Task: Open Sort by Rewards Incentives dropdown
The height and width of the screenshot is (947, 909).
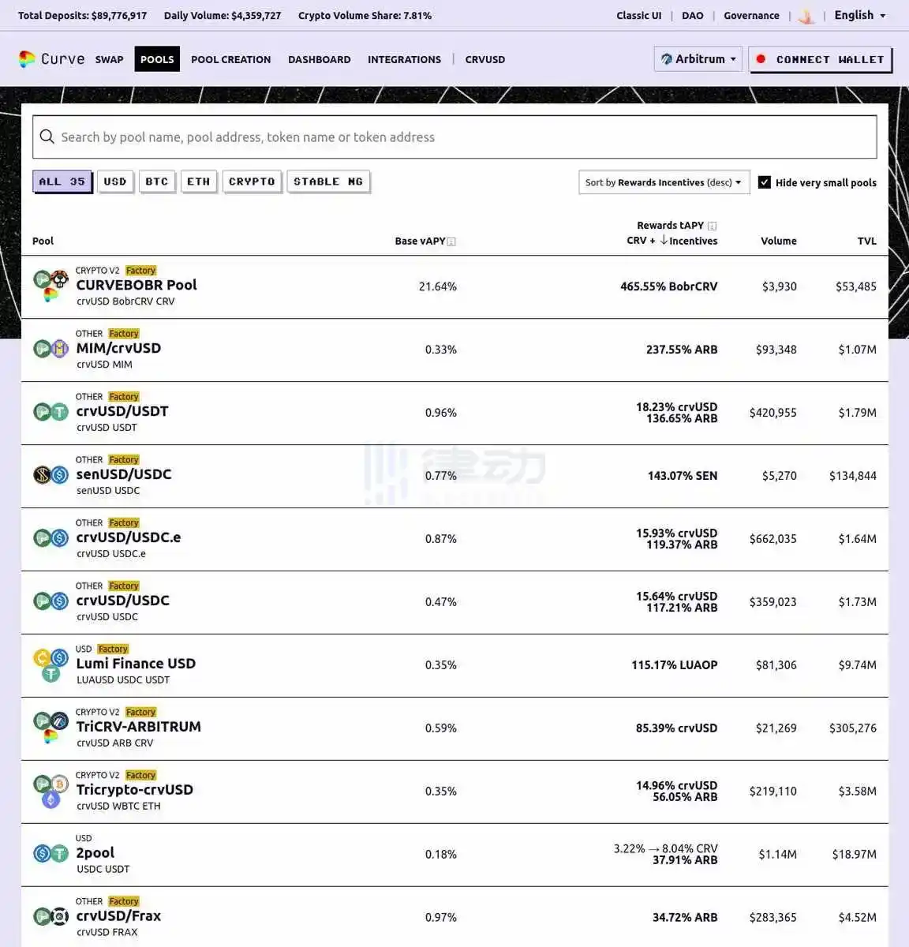Action: pyautogui.click(x=664, y=182)
